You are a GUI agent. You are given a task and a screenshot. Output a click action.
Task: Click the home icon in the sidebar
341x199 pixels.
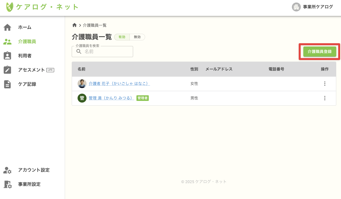click(x=7, y=27)
